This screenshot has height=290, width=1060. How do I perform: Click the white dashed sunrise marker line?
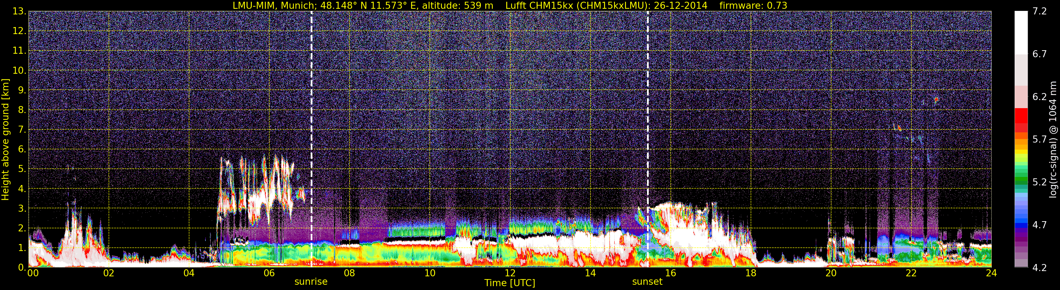tap(311, 139)
